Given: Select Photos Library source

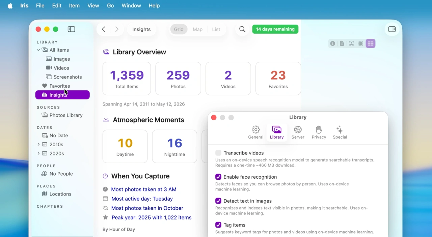Looking at the screenshot, I should click(62, 115).
